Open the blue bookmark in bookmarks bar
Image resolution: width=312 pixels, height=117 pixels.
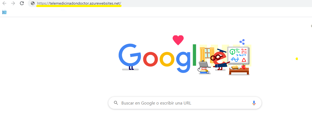click(4, 12)
